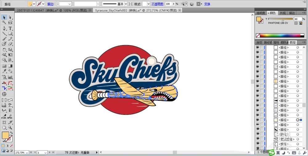This screenshot has height=156, width=308.
Task: Open the variable width profile dropdown
Action: pos(98,4)
